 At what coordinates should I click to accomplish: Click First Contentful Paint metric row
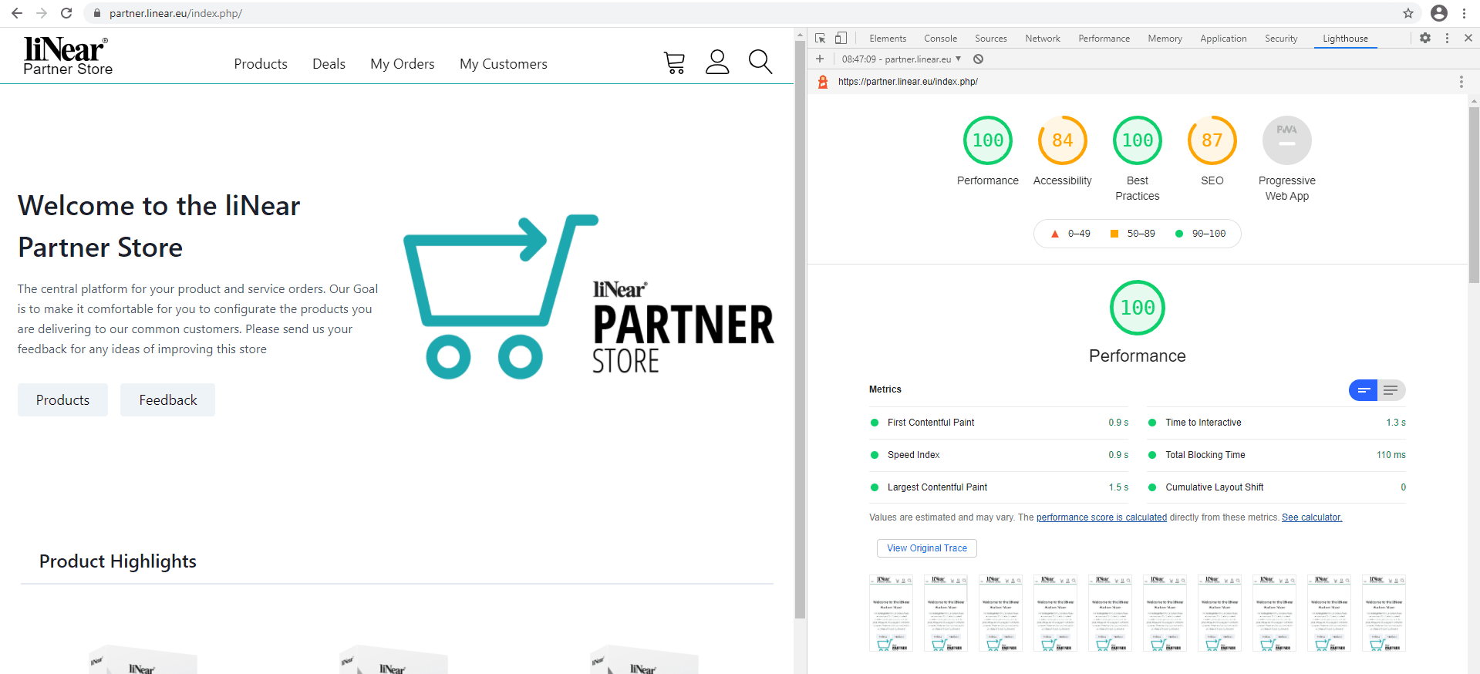[x=999, y=423]
